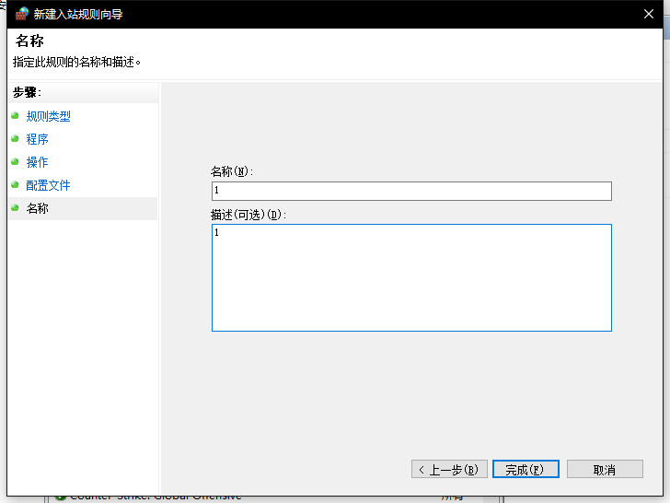This screenshot has width=670, height=503.
Task: Go to the 规则类型 step
Action: 48,116
